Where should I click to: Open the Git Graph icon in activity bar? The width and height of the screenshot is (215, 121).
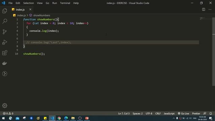click(x=5, y=74)
